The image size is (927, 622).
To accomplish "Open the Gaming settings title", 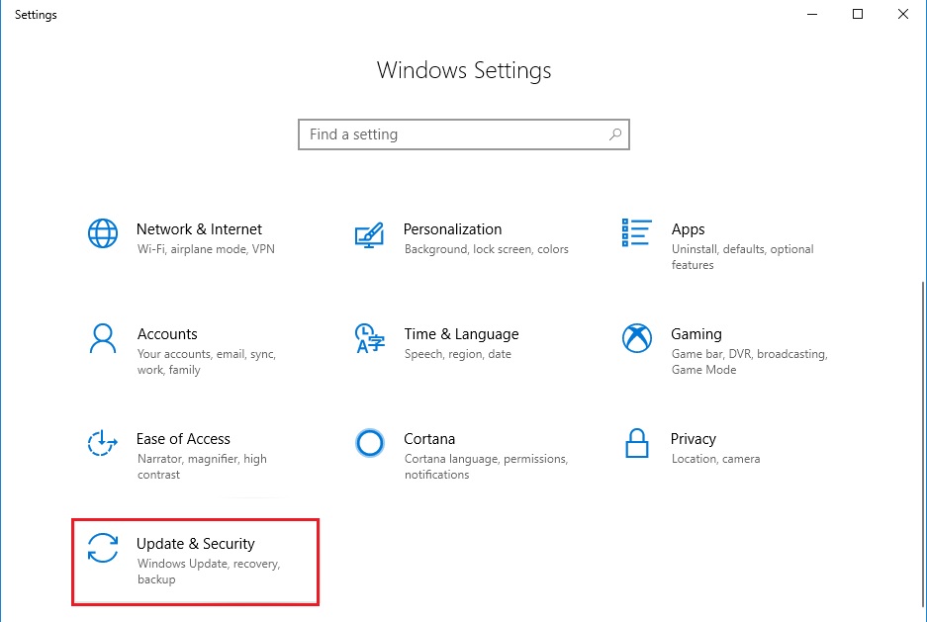I will point(696,334).
